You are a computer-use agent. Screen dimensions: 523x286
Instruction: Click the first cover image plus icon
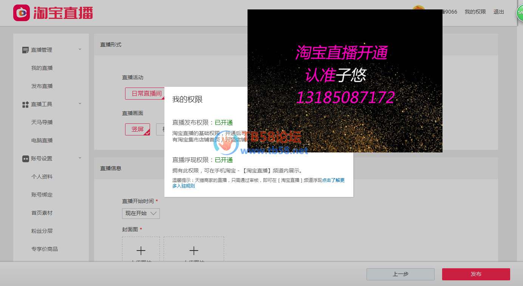[x=141, y=251]
